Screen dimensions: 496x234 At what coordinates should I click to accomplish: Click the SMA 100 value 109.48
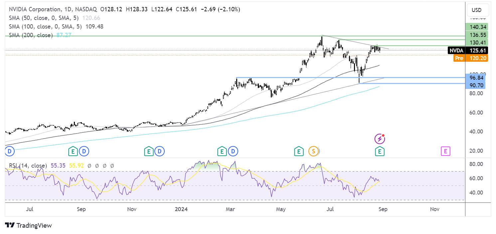pyautogui.click(x=94, y=27)
